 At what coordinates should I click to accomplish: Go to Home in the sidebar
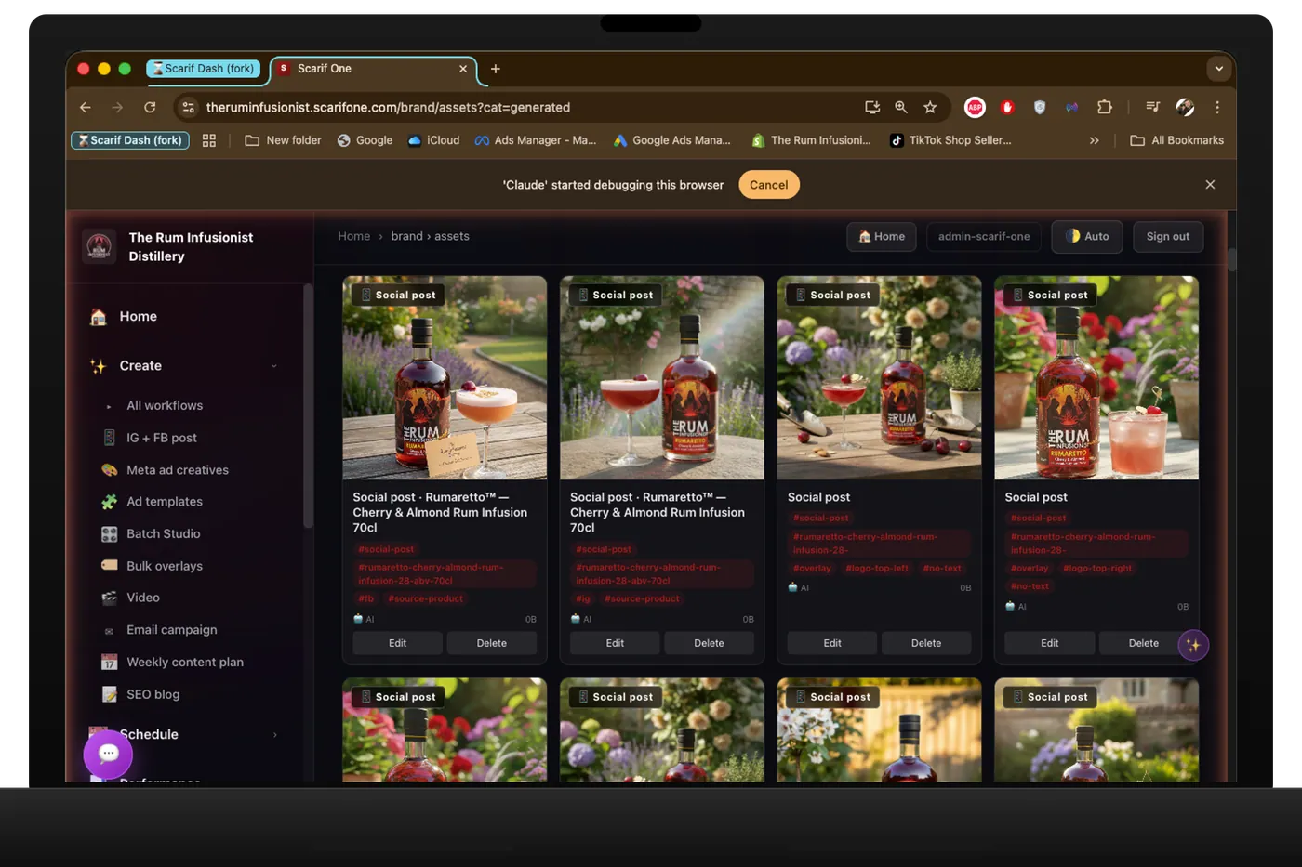pos(138,317)
